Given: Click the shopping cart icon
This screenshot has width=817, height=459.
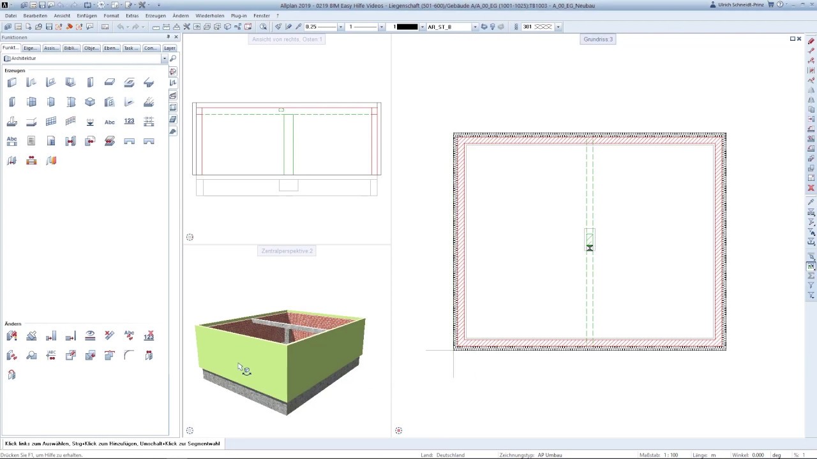Looking at the screenshot, I should (771, 5).
